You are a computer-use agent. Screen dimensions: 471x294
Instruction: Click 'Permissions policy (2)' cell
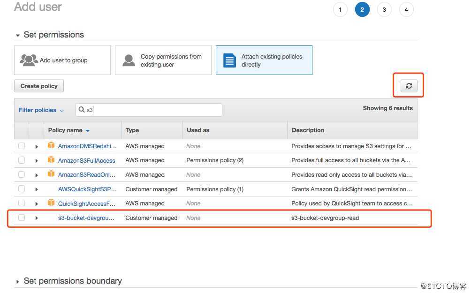pos(215,160)
